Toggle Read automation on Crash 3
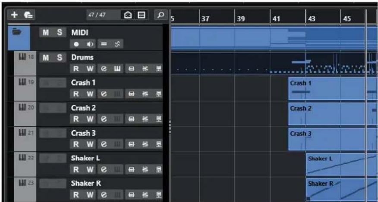Viewport: 378px width, 202px height. (76, 144)
